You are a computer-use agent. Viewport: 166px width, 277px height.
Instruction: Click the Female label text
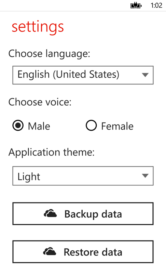tap(117, 126)
